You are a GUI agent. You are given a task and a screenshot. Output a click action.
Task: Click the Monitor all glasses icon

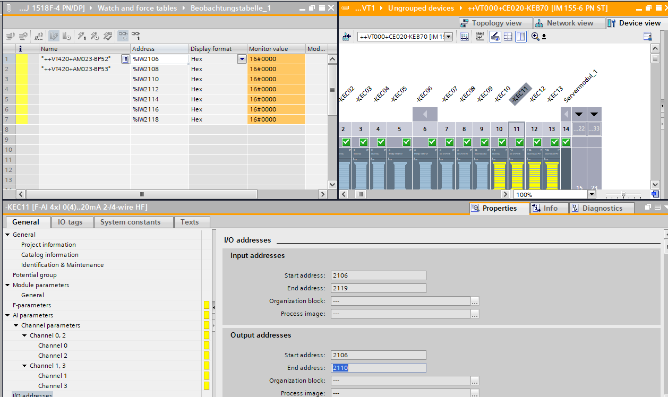[x=123, y=36]
